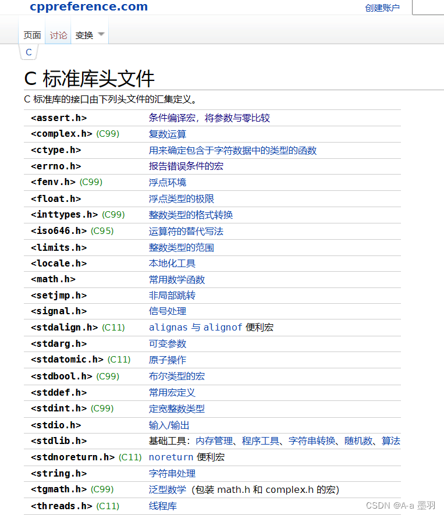The image size is (444, 515).
Task: Open the 算法 link in stdlib row
Action: [x=391, y=441]
